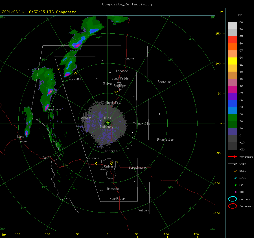Image resolution: width=254 pixels, height=238 pixels.
Task: Click the Okotoks label
Action: tap(113, 189)
